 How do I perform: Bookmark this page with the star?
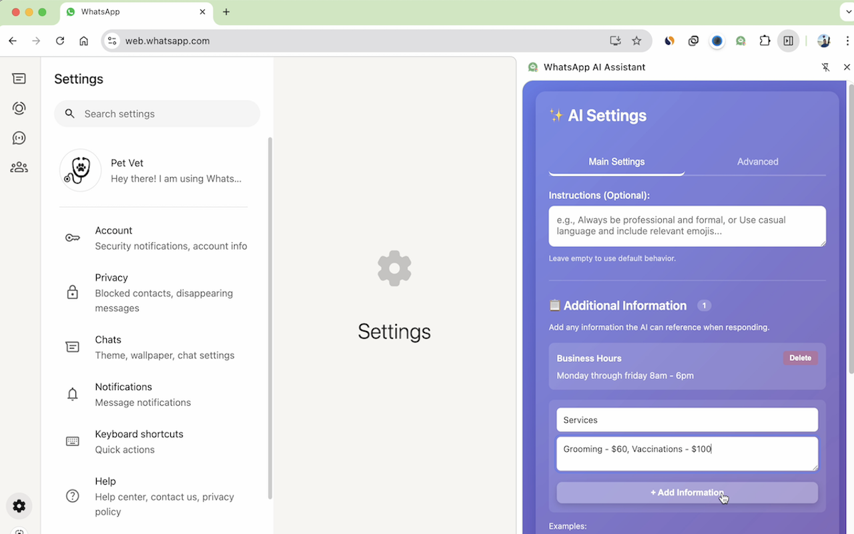pyautogui.click(x=636, y=41)
